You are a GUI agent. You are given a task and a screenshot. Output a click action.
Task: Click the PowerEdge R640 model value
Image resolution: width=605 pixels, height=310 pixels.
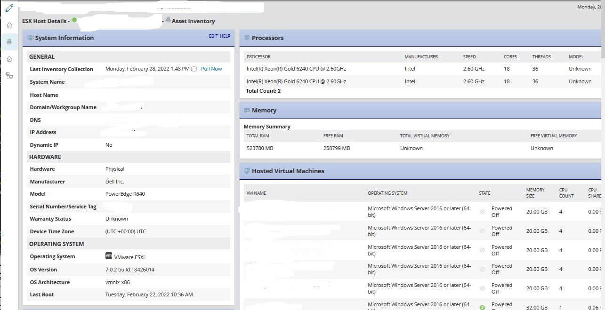[125, 194]
